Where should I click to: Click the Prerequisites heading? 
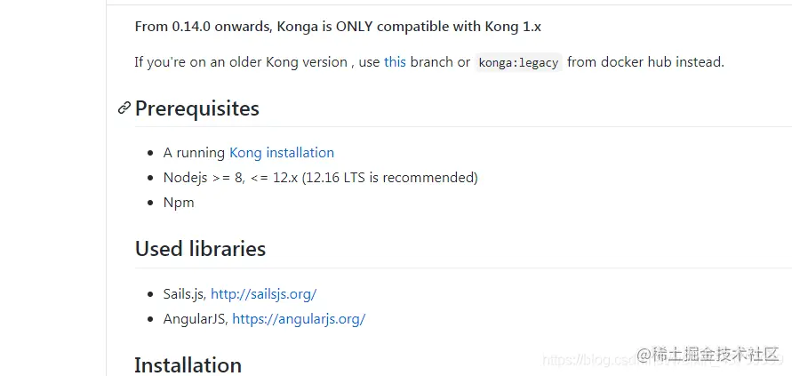coord(197,108)
